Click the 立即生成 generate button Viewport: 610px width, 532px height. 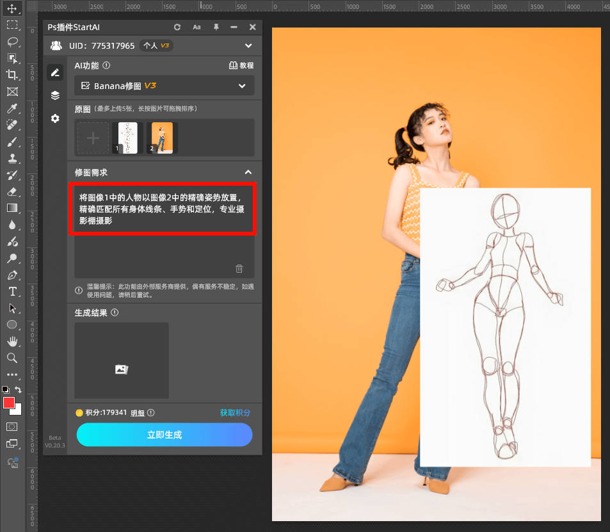click(x=164, y=435)
